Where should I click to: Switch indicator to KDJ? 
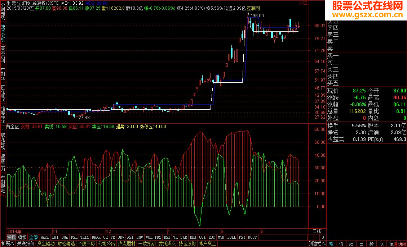[193, 237]
